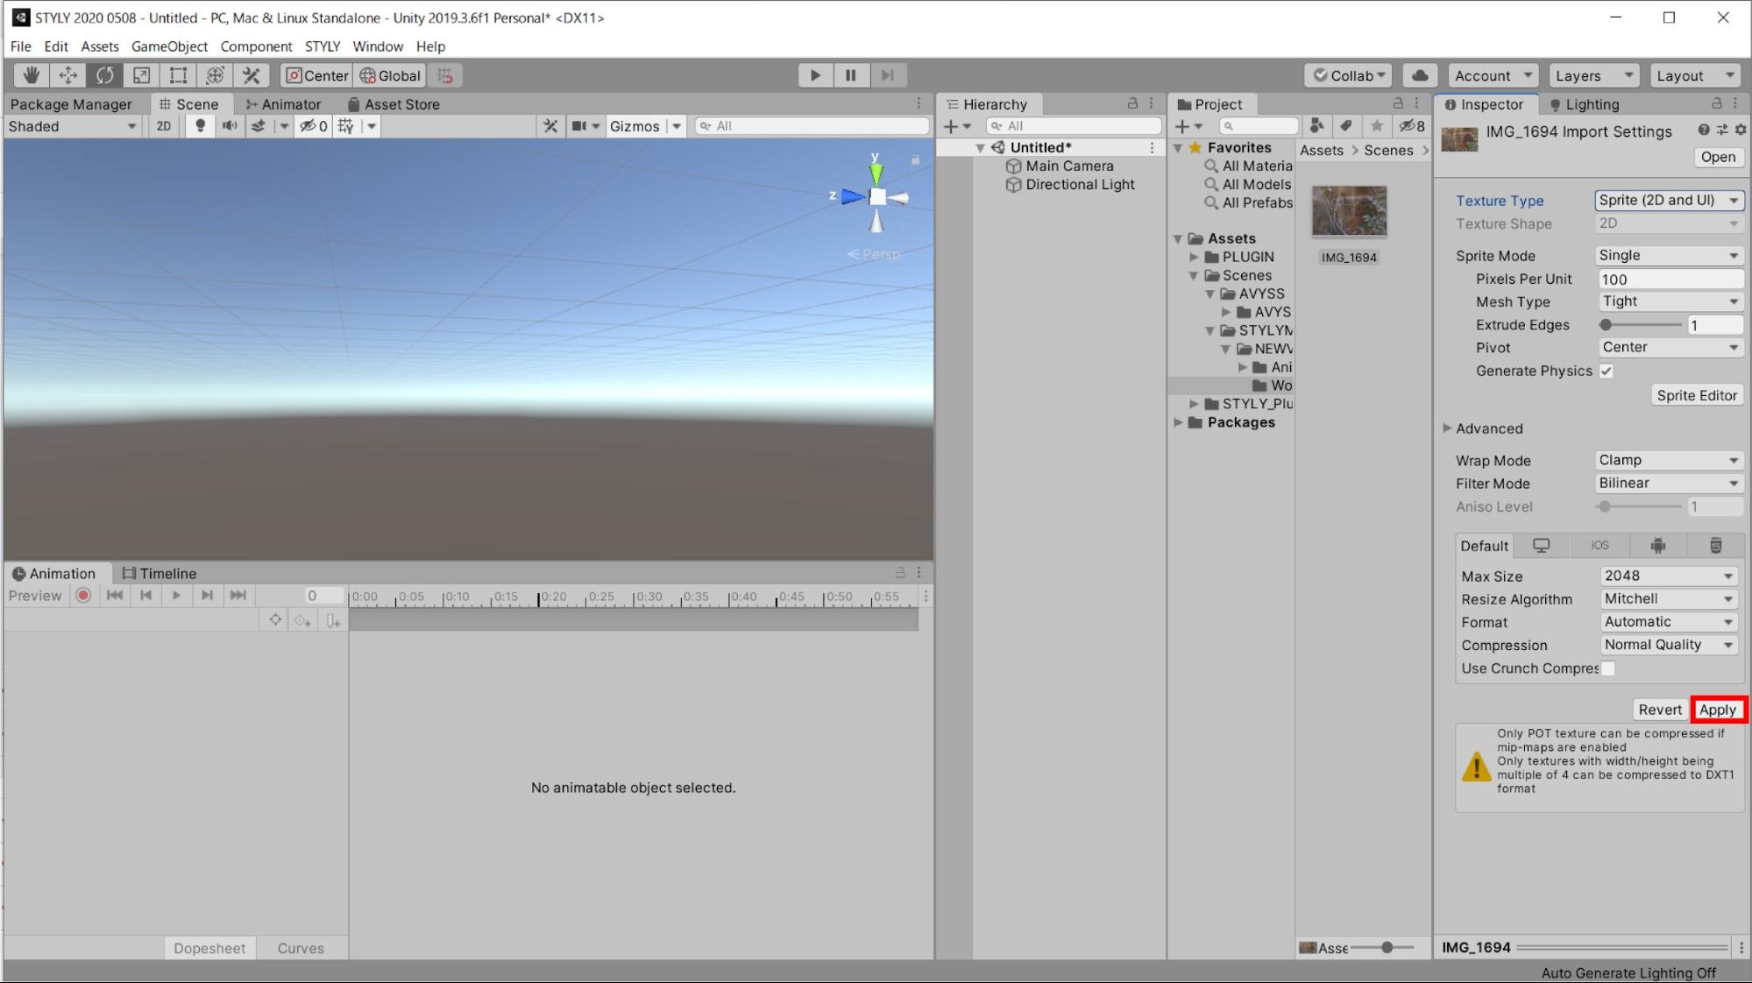
Task: Open Inspector help icon
Action: click(x=1703, y=130)
